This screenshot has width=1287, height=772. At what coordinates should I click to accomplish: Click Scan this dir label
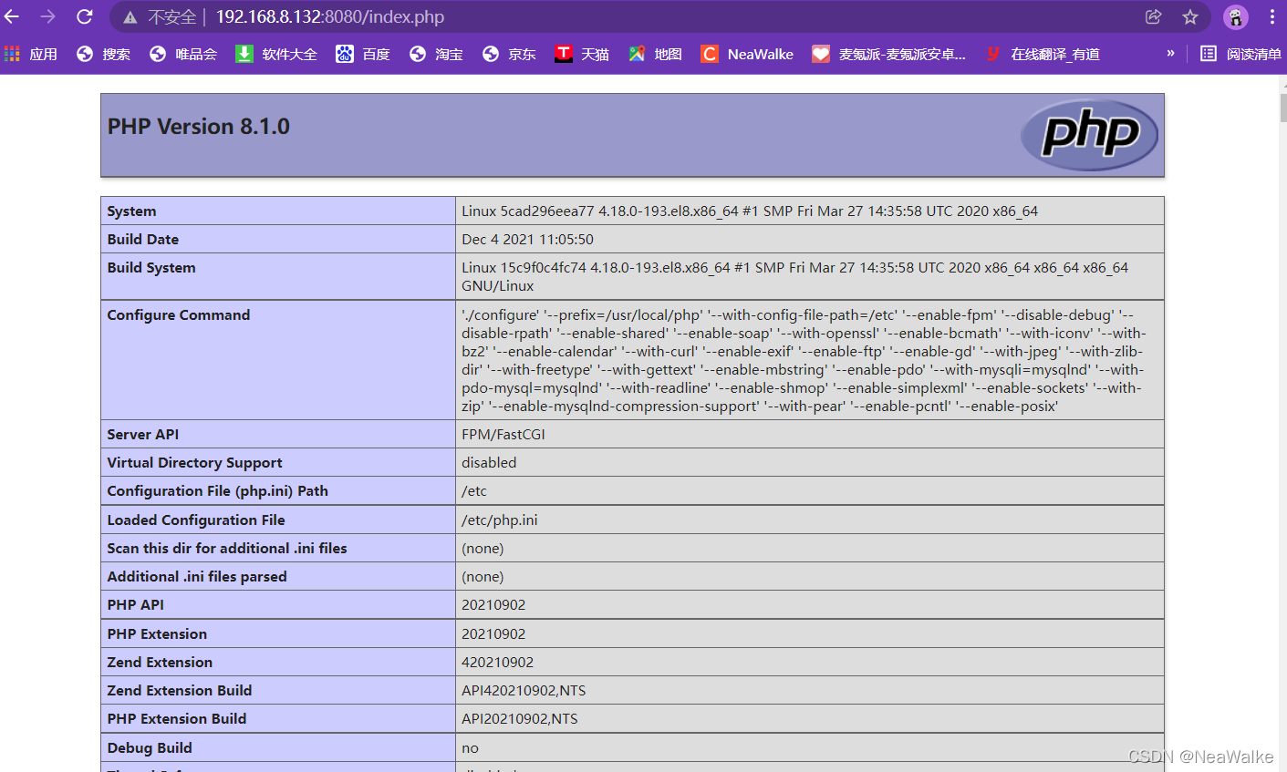point(227,549)
